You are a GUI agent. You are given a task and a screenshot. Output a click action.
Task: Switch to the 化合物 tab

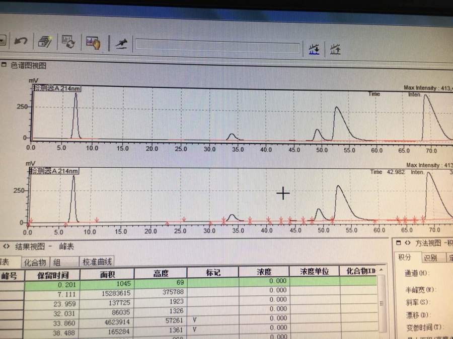point(35,262)
